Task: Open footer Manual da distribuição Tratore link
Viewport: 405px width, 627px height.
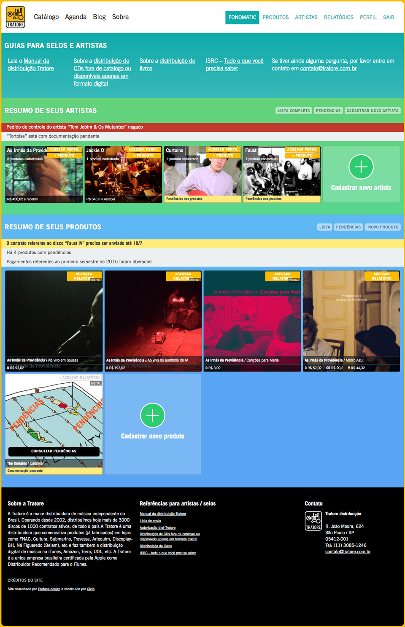Action: 163,514
